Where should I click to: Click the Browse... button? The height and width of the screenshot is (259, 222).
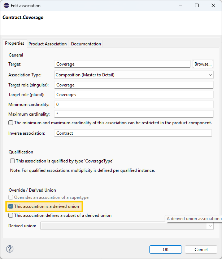click(x=203, y=64)
